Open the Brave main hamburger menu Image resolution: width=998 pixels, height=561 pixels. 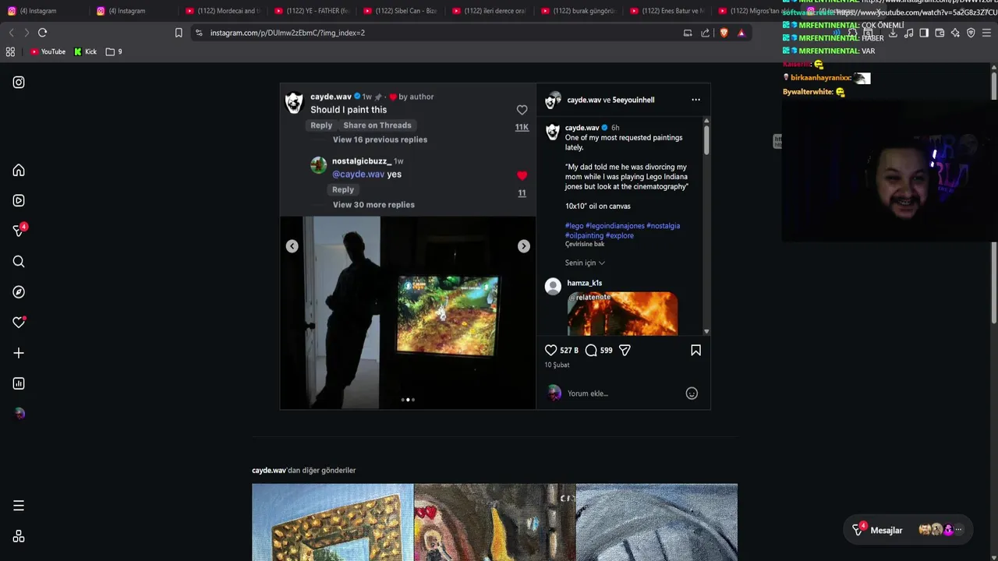[986, 33]
